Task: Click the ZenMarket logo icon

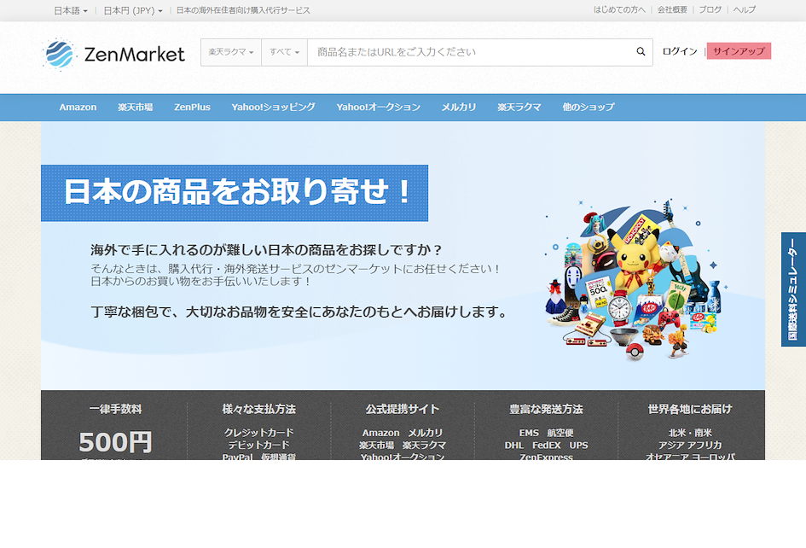Action: pos(60,54)
